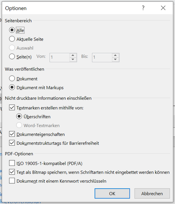Click the Bis: label text

pyautogui.click(x=85, y=56)
